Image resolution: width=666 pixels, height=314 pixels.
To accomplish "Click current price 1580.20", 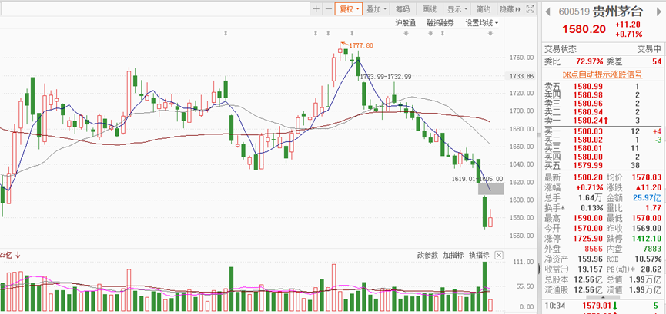I will [x=586, y=29].
